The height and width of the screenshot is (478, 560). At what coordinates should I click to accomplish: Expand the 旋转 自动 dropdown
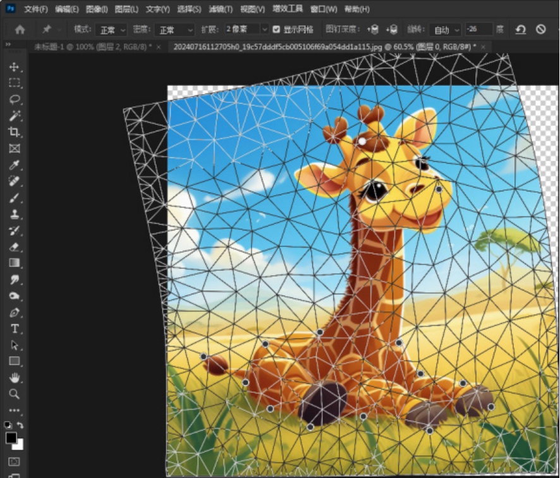(446, 30)
